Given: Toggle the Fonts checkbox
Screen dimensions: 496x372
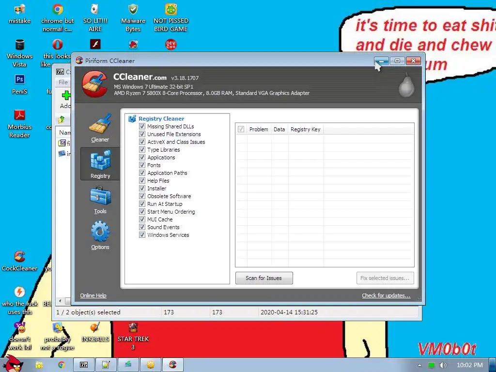Looking at the screenshot, I should coord(142,165).
